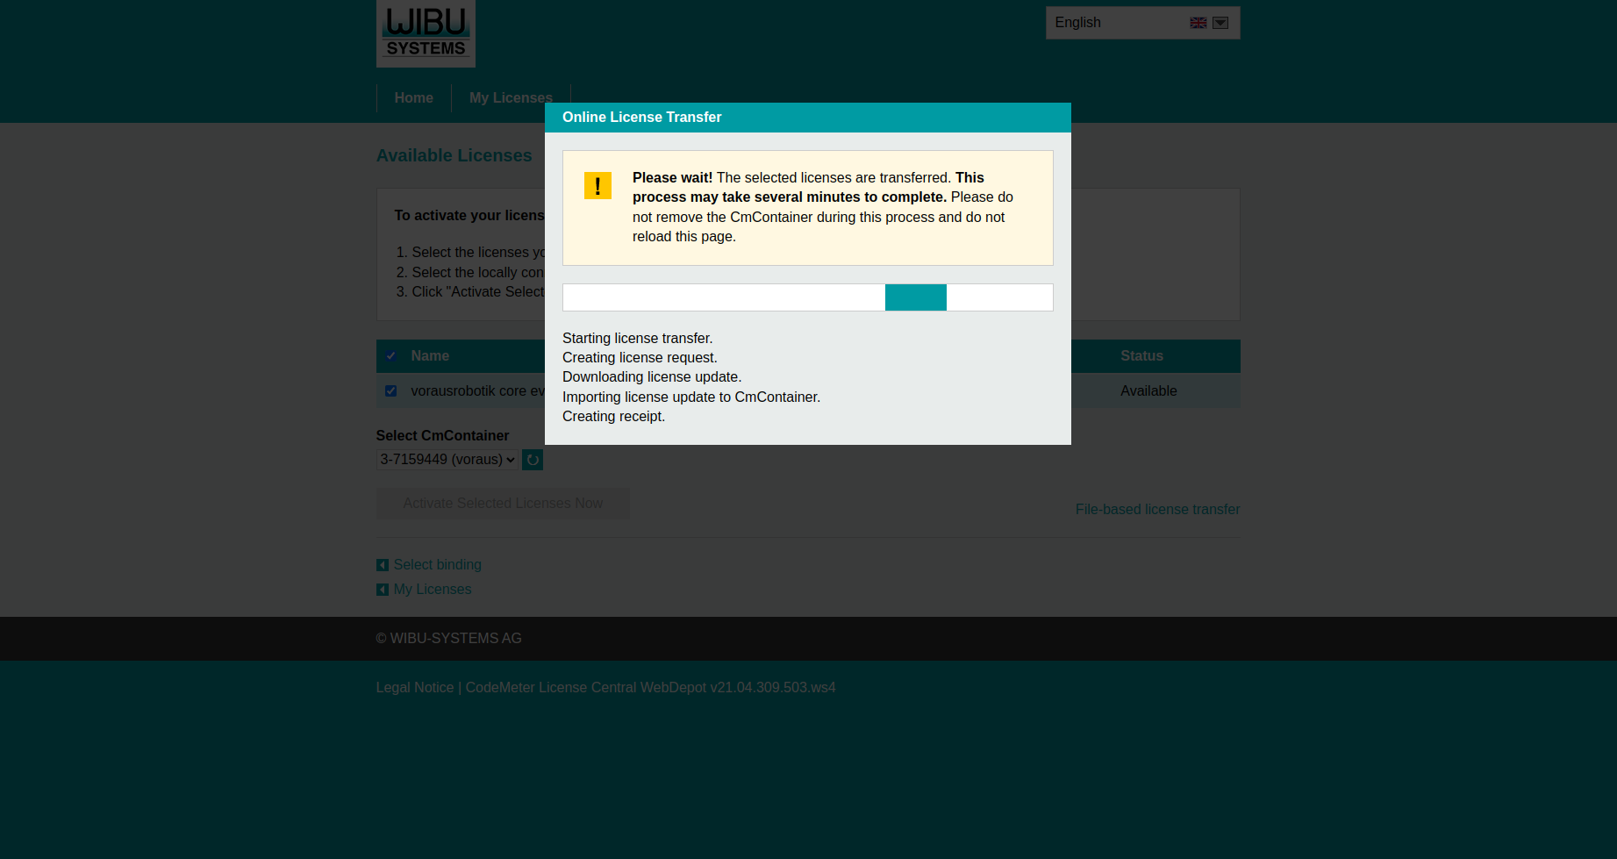Image resolution: width=1617 pixels, height=859 pixels.
Task: Open File-based license transfer link
Action: [x=1157, y=510]
